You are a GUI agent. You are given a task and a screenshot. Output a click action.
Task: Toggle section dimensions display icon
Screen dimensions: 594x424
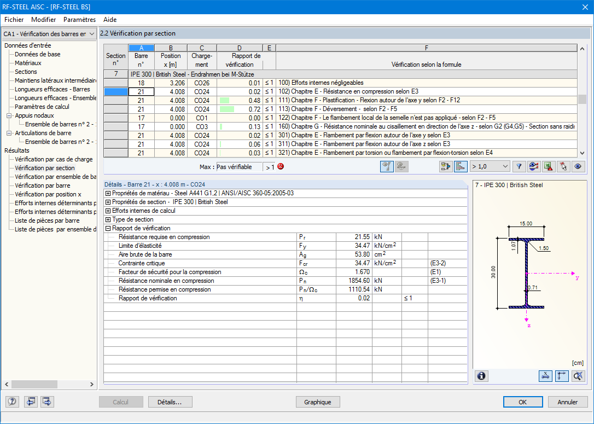(x=545, y=376)
